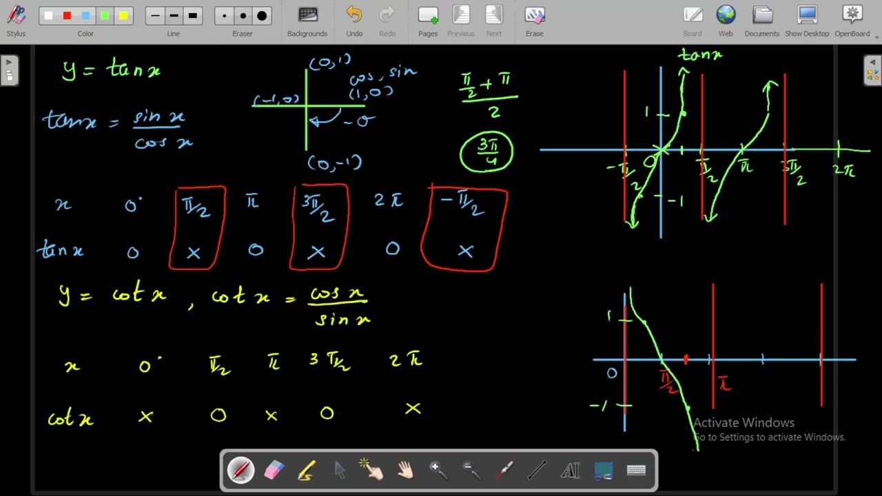Go to the Previous page

pos(461,21)
